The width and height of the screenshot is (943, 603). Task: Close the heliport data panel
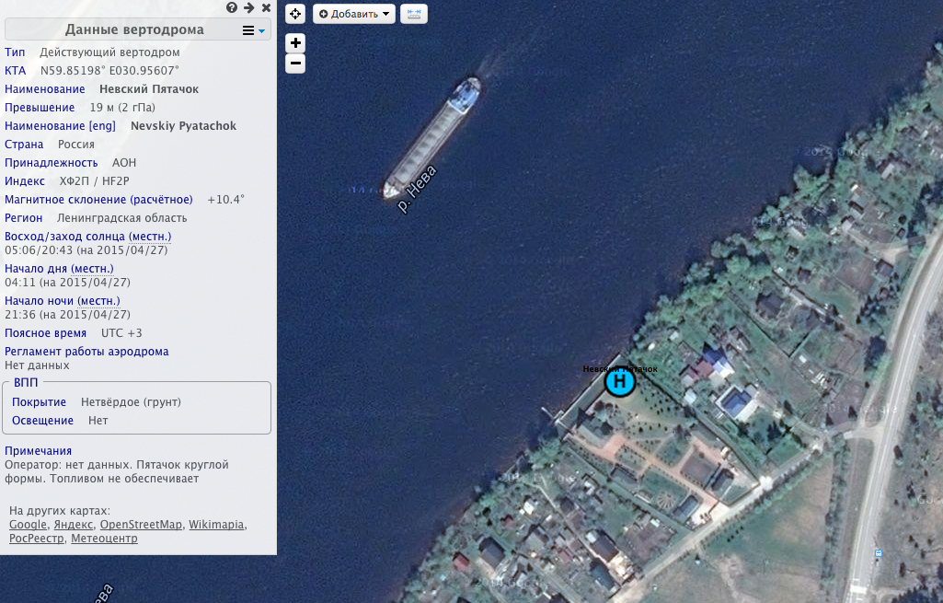coord(266,8)
